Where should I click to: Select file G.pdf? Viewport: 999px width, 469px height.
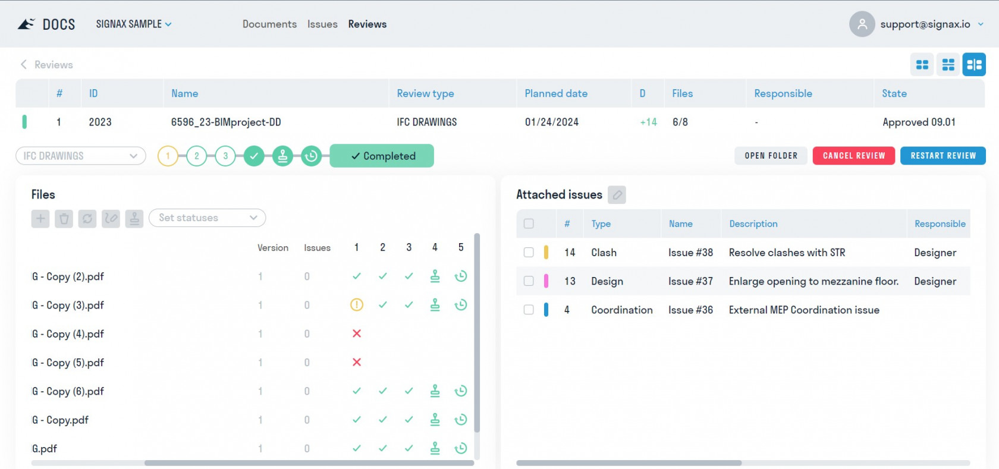coord(45,449)
